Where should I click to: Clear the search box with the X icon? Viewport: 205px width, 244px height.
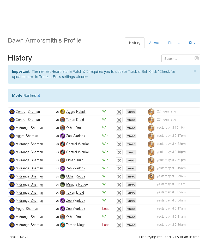click(x=197, y=58)
